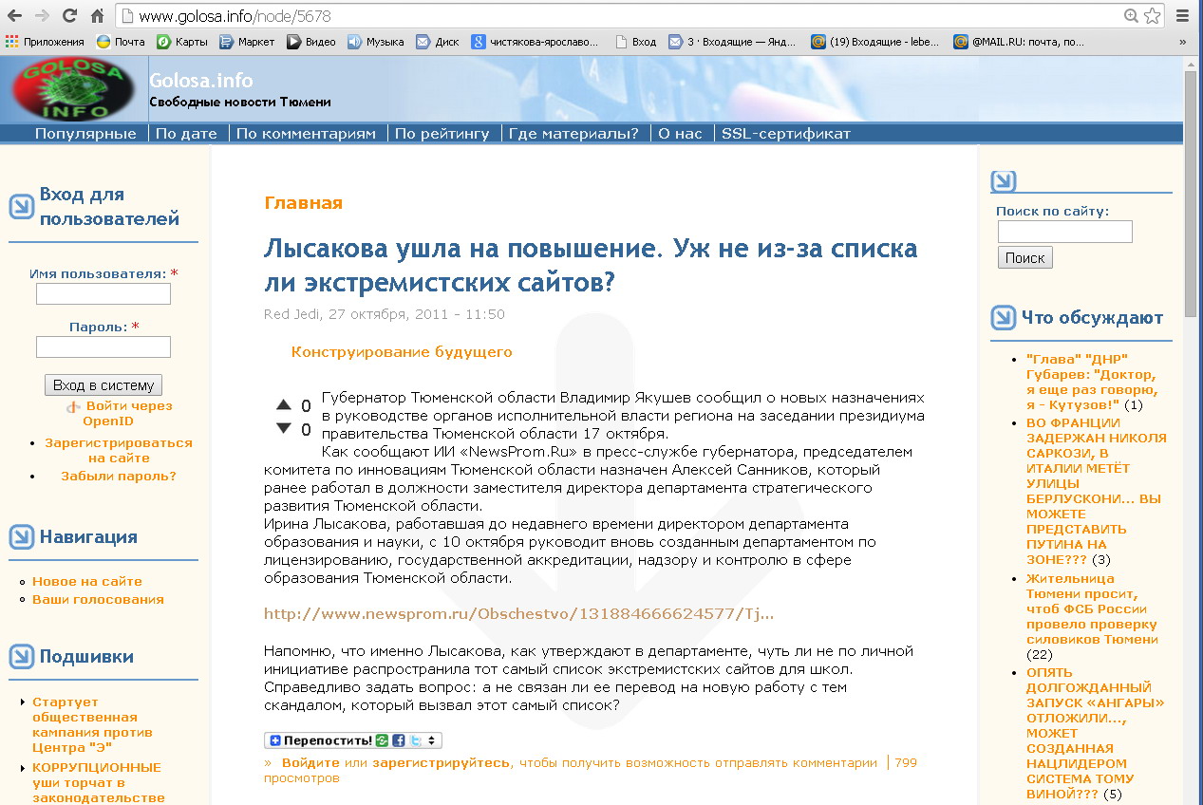This screenshot has width=1203, height=805.
Task: Open Новое на сайте link
Action: pyautogui.click(x=87, y=582)
